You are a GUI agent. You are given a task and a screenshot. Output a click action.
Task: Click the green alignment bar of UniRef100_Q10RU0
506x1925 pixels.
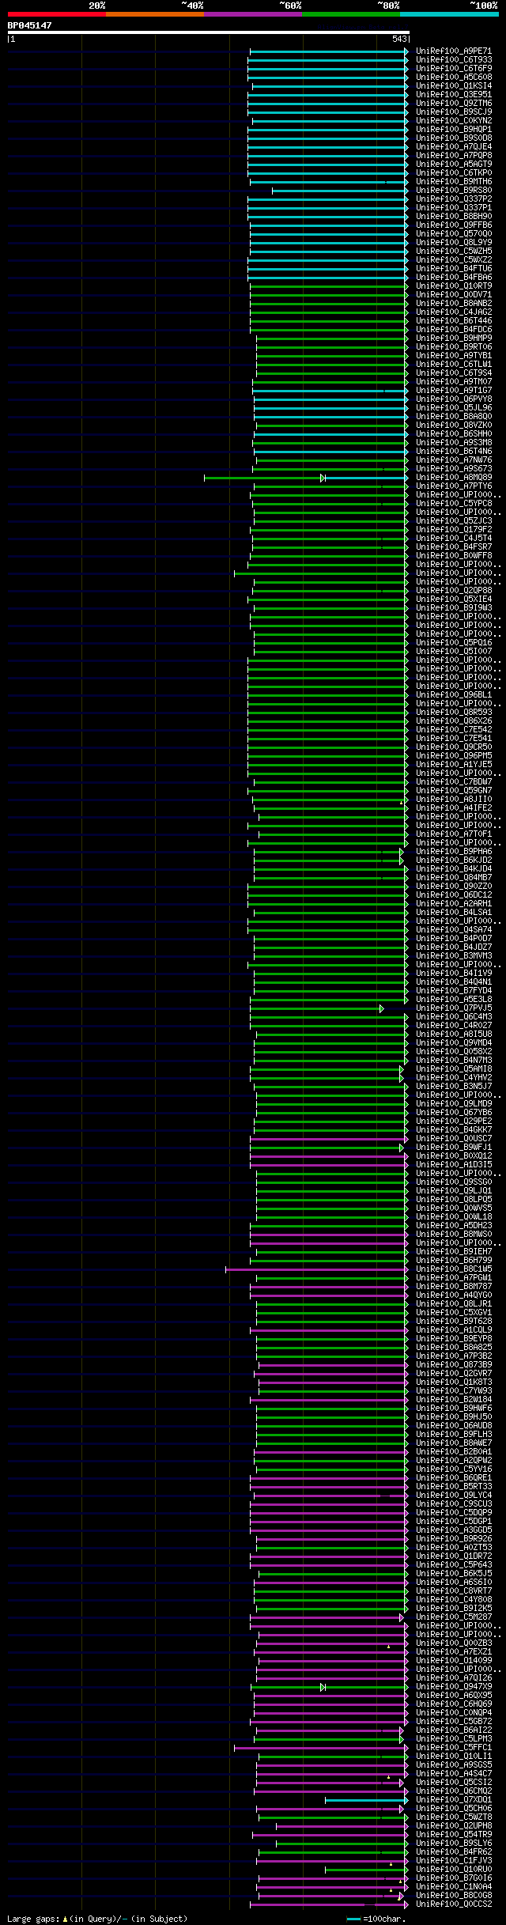[x=367, y=1870]
